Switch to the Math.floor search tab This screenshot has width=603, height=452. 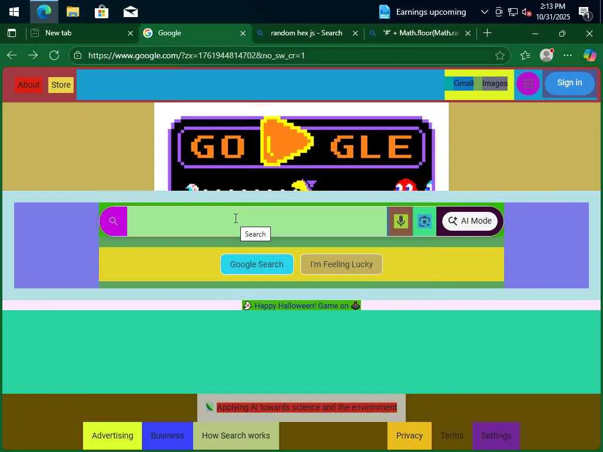pos(420,33)
